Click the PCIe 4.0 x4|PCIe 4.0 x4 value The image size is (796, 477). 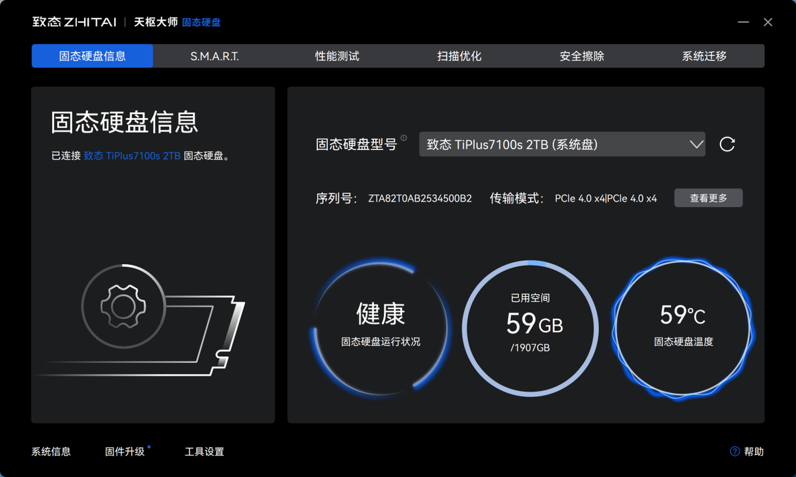(x=606, y=198)
